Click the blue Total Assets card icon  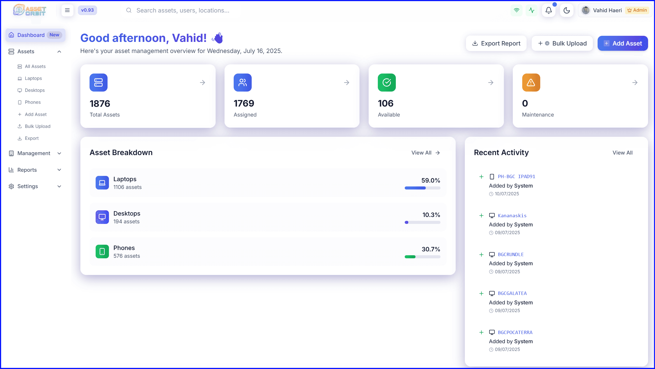[x=98, y=82]
